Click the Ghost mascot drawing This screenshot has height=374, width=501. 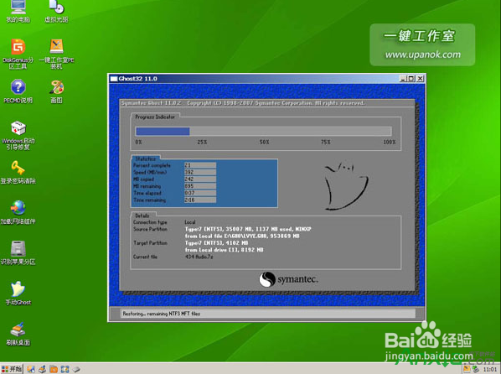[346, 185]
